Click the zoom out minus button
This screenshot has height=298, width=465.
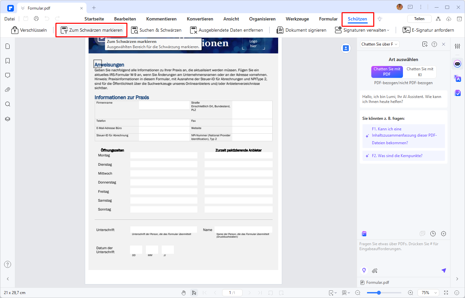tap(358, 293)
